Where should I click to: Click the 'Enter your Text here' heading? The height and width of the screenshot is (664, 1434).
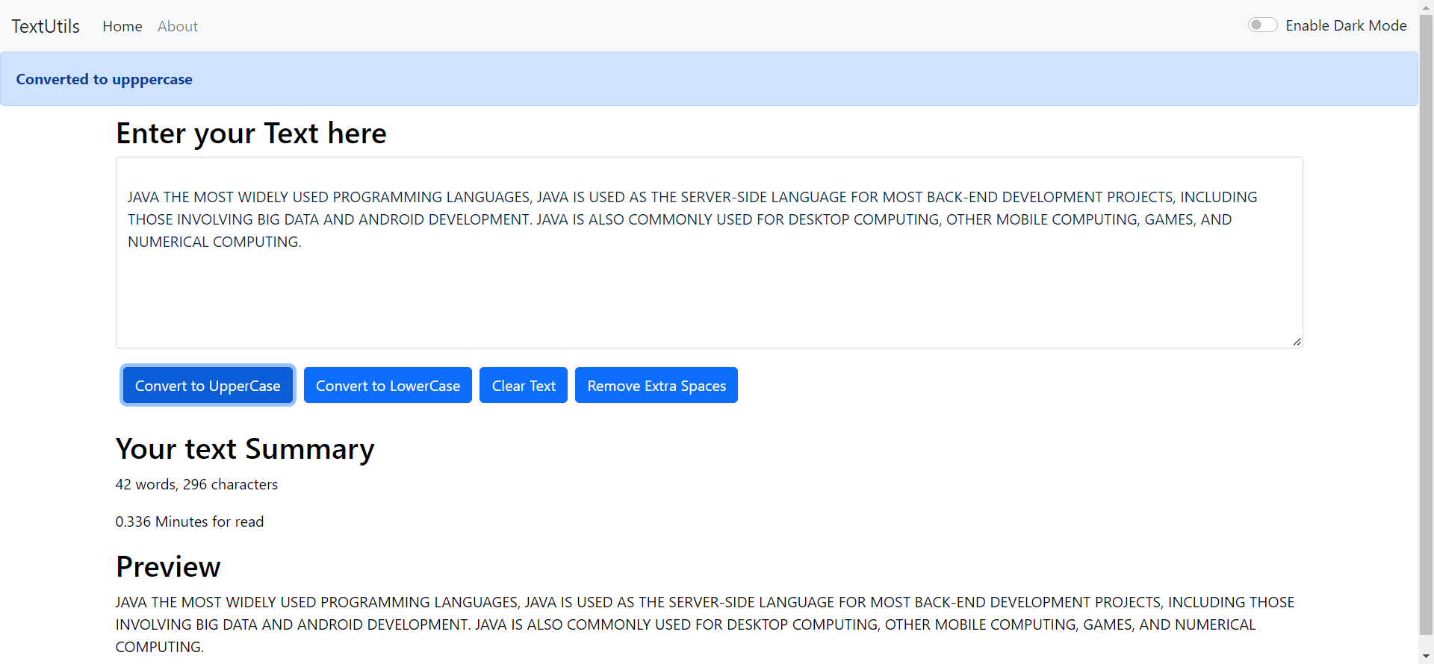pyautogui.click(x=251, y=134)
